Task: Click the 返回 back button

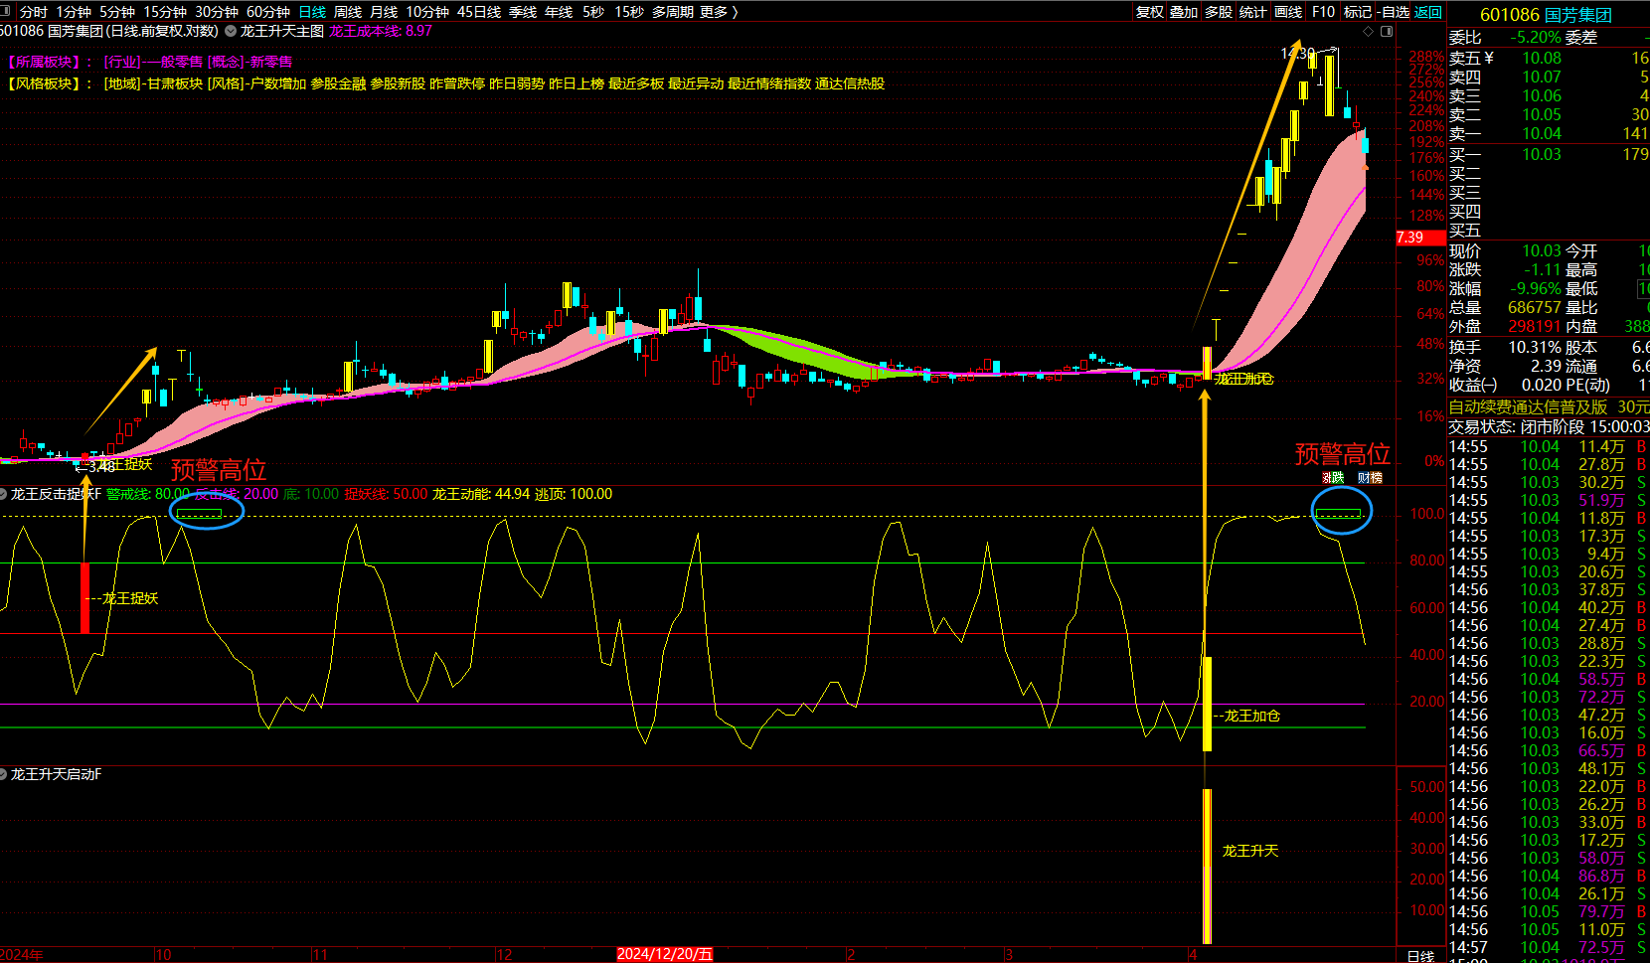Action: (1428, 12)
